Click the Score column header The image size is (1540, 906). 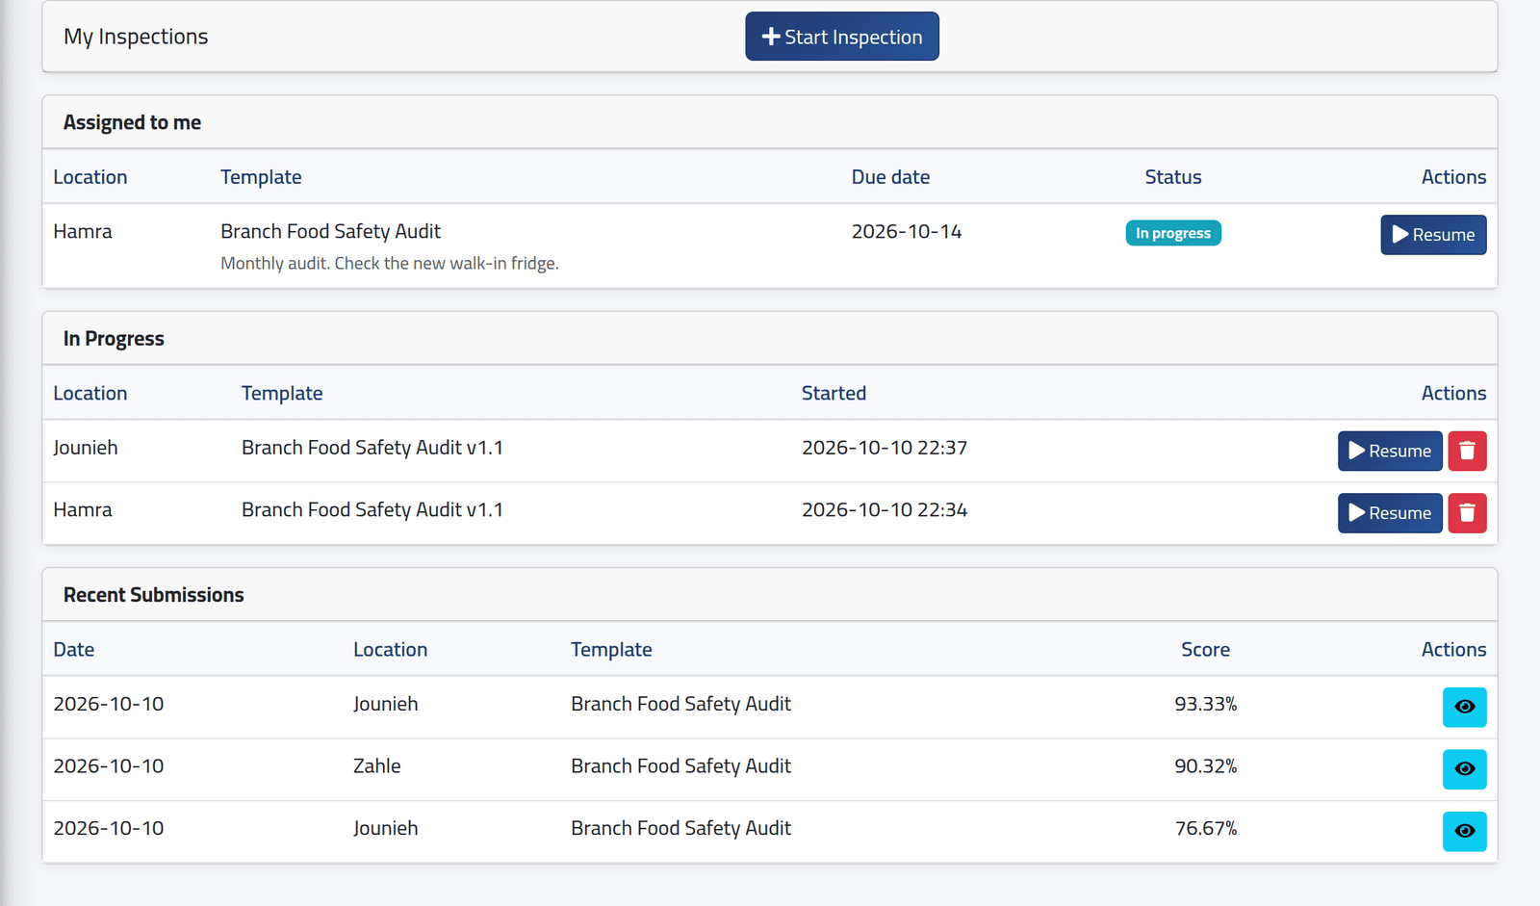(1205, 650)
